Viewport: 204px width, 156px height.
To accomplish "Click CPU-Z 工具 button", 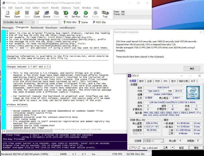I will tap(165, 148).
